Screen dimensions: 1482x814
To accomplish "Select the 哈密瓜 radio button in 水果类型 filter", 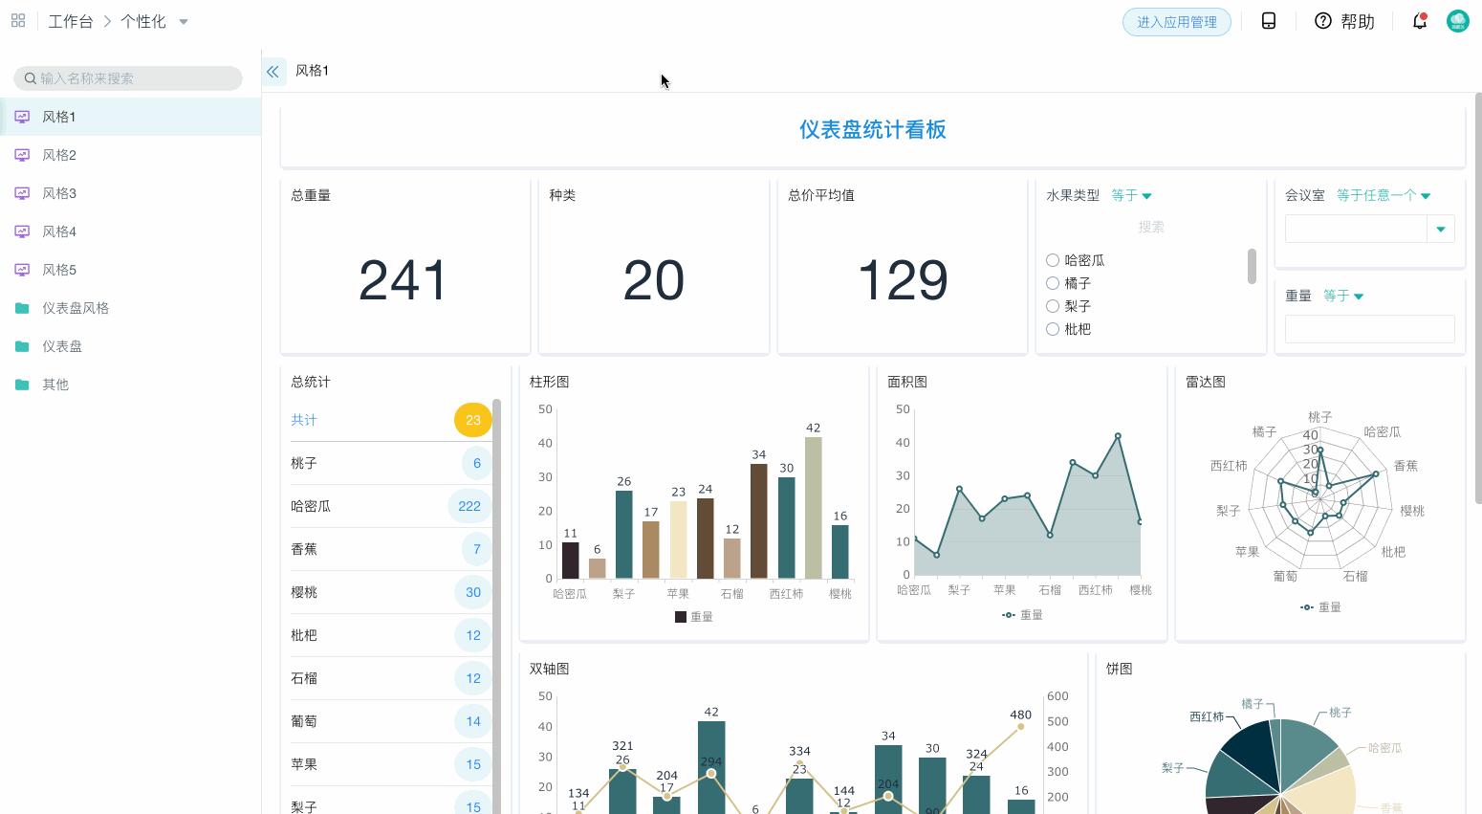I will coord(1053,260).
